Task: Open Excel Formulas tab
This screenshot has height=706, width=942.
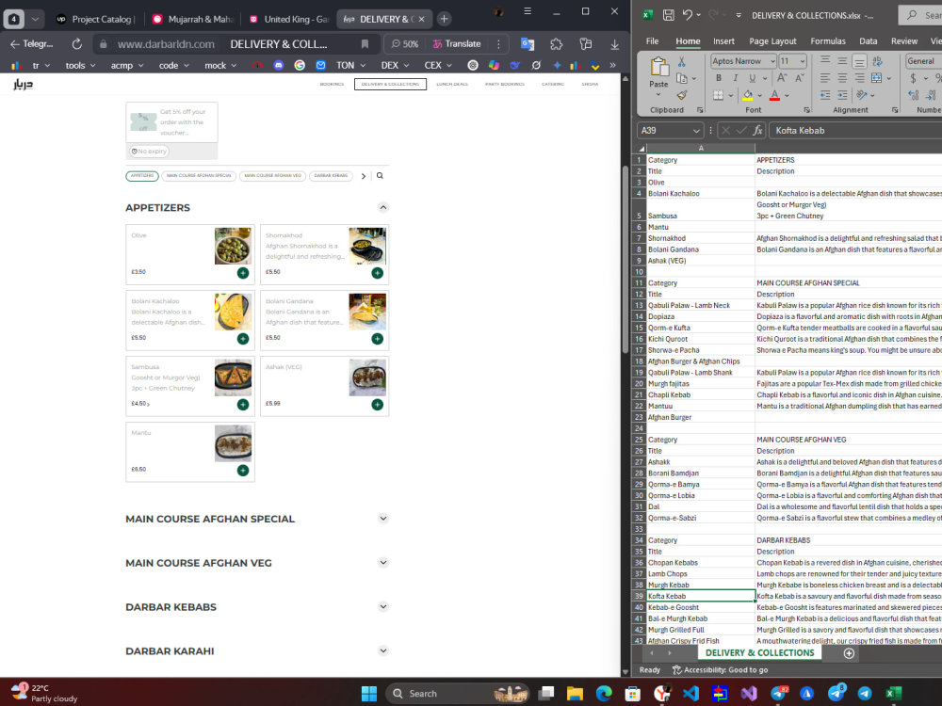Action: (827, 41)
